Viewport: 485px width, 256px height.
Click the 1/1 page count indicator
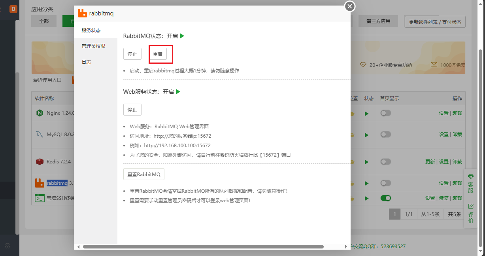click(x=409, y=214)
